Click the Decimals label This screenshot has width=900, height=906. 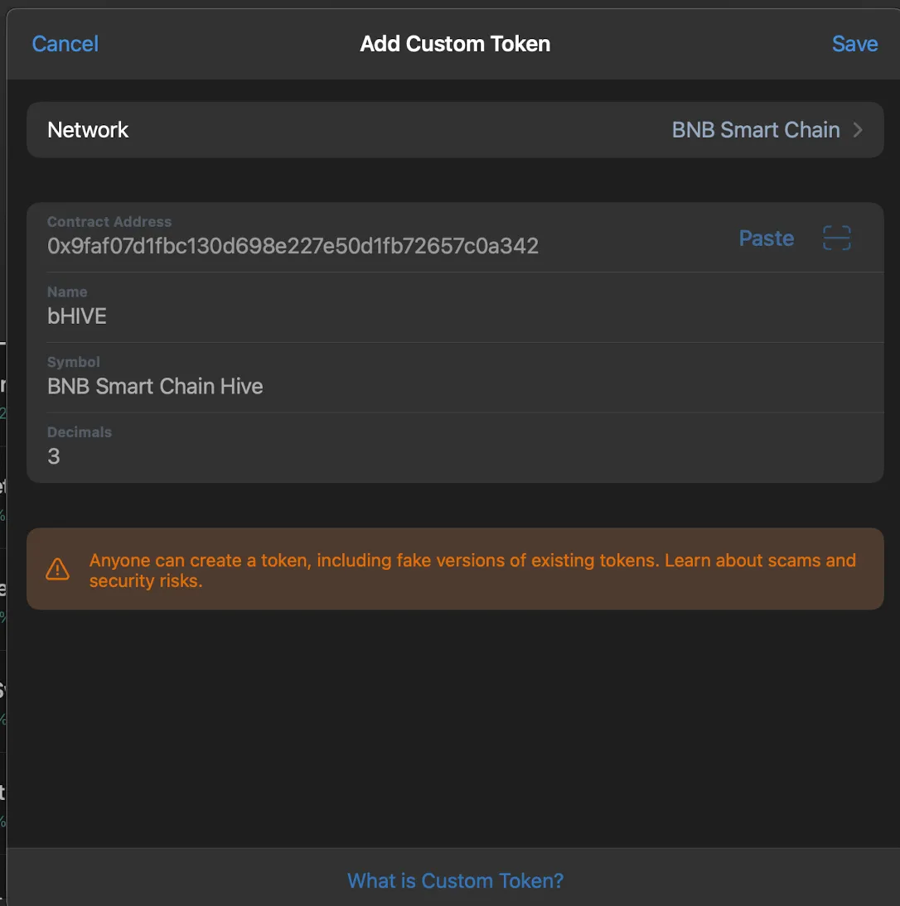pos(80,431)
